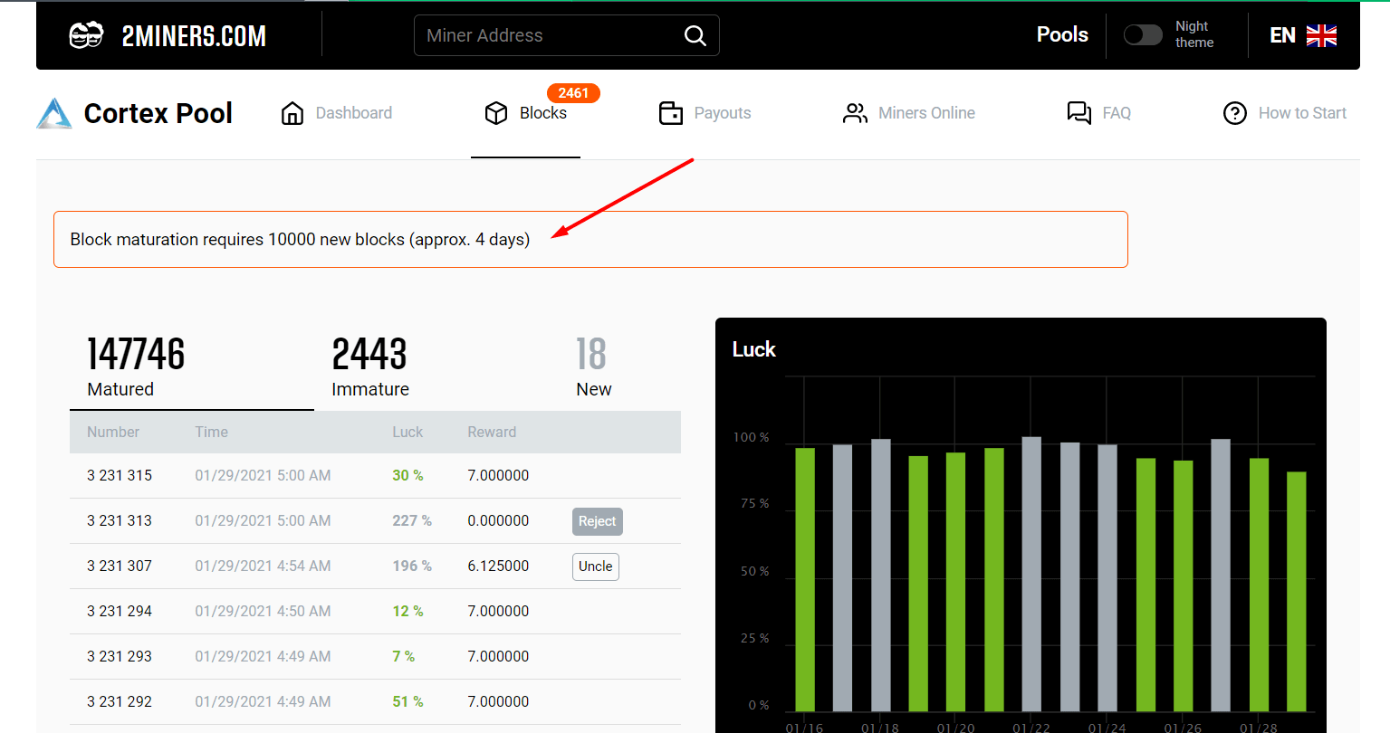The image size is (1390, 733).
Task: Click the Payouts wallet icon
Action: [671, 113]
